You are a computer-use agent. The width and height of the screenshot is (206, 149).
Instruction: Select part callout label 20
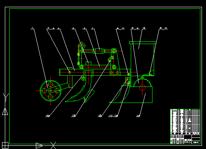[48, 116]
